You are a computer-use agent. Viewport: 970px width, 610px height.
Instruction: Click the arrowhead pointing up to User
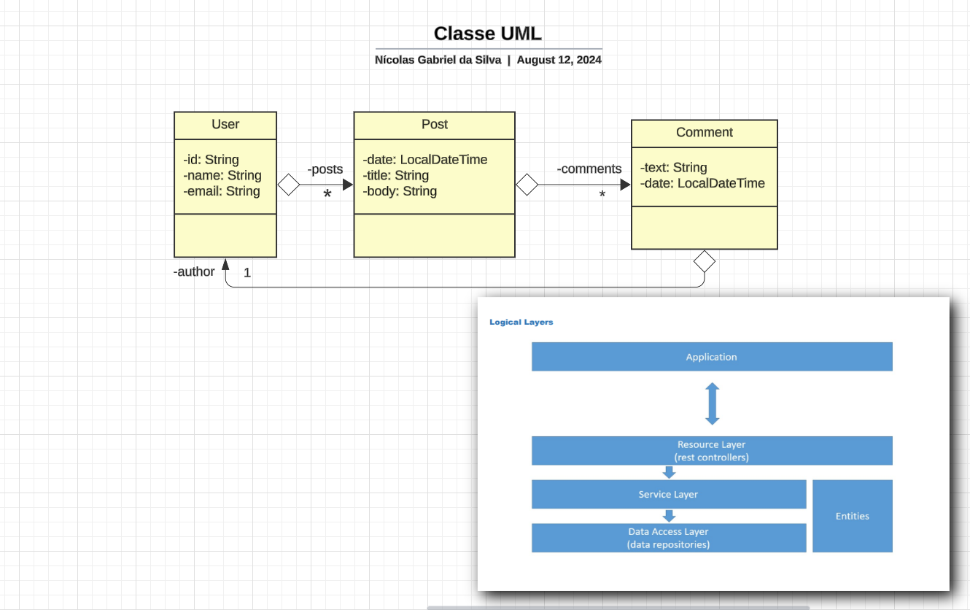click(x=225, y=263)
